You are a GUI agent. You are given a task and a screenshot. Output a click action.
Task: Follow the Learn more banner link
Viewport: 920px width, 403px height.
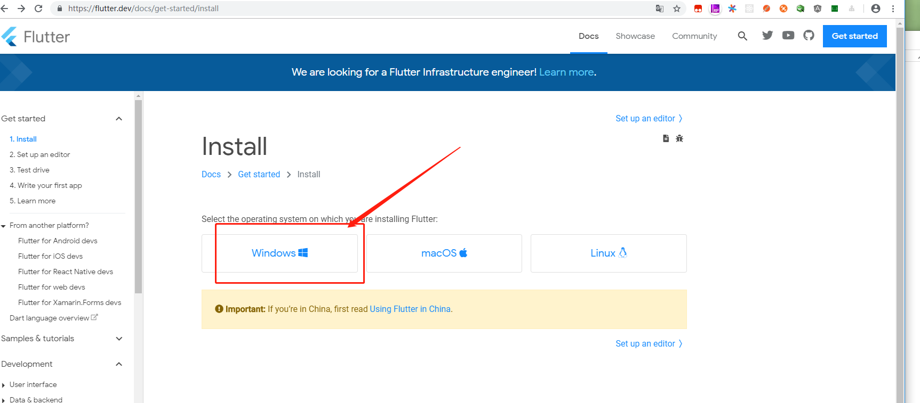[566, 72]
